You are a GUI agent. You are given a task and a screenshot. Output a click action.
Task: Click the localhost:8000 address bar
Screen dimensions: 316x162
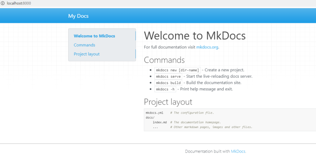19,3
